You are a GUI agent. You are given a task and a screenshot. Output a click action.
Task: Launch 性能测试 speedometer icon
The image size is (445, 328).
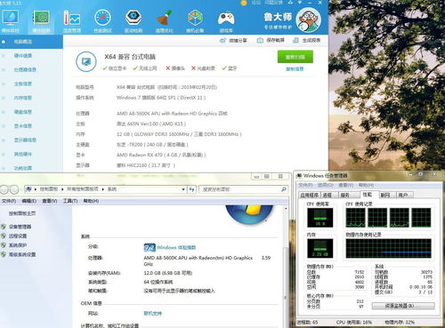[x=102, y=21]
